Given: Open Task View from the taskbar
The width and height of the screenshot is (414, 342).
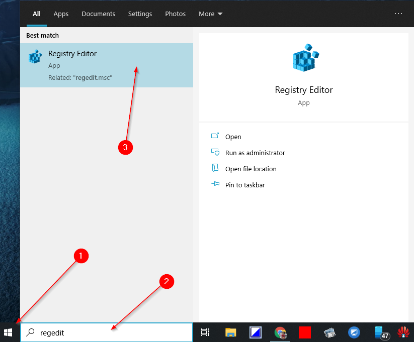Looking at the screenshot, I should point(205,332).
